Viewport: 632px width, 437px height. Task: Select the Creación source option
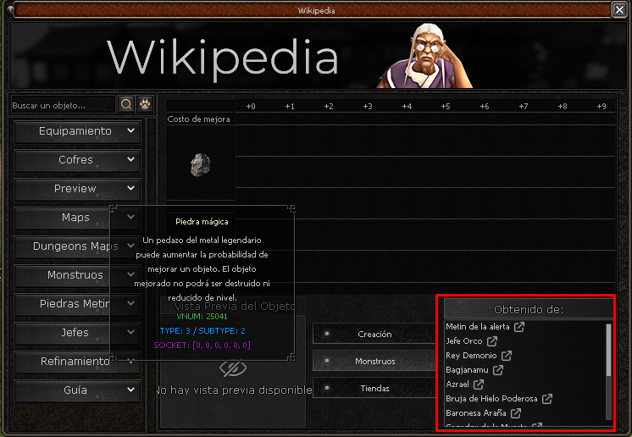point(374,334)
